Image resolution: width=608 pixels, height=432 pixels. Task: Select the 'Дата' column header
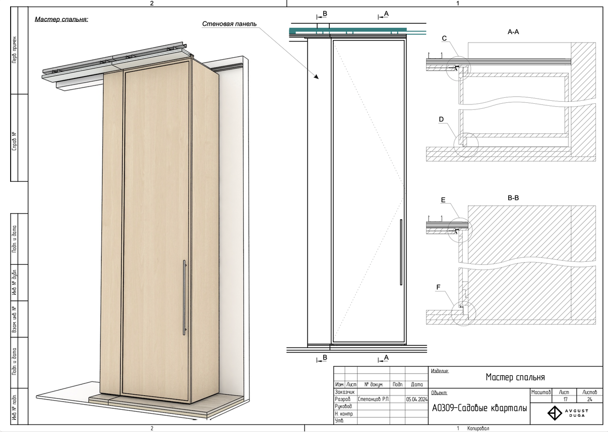tap(417, 385)
